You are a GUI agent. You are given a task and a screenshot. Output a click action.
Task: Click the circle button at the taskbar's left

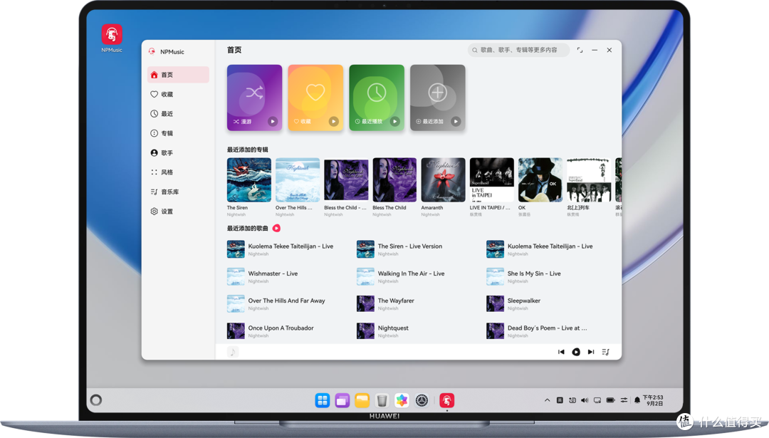[x=96, y=400]
